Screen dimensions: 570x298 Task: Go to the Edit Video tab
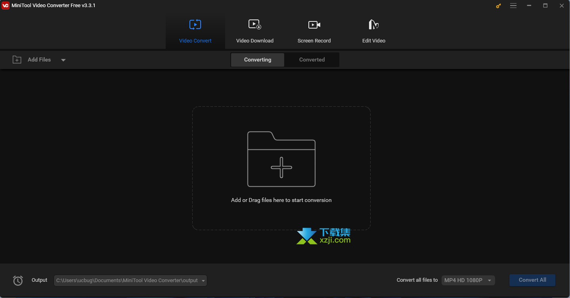[373, 31]
